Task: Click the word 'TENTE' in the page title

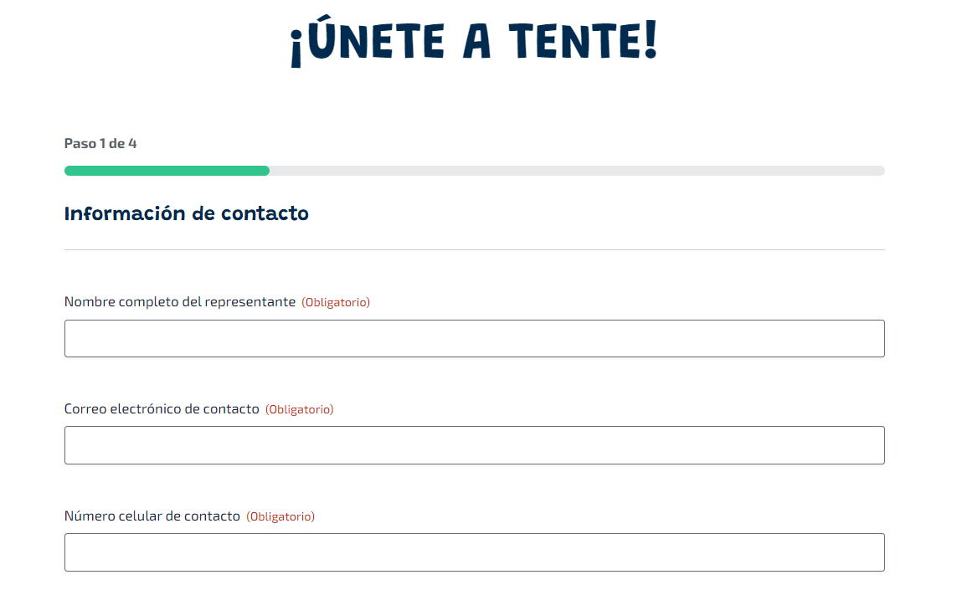Action: click(574, 41)
